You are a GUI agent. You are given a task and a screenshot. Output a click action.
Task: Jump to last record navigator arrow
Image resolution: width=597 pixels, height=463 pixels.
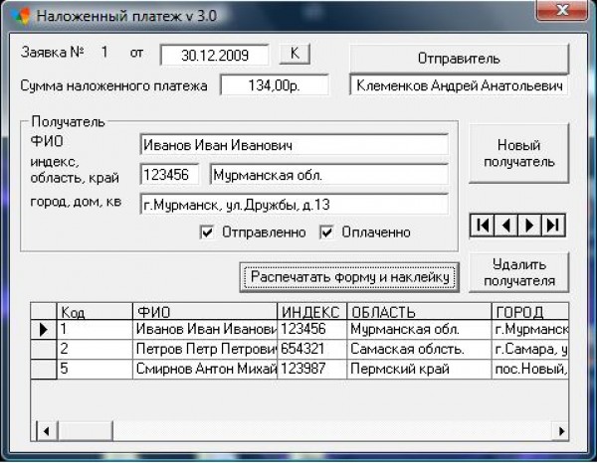coord(553,226)
